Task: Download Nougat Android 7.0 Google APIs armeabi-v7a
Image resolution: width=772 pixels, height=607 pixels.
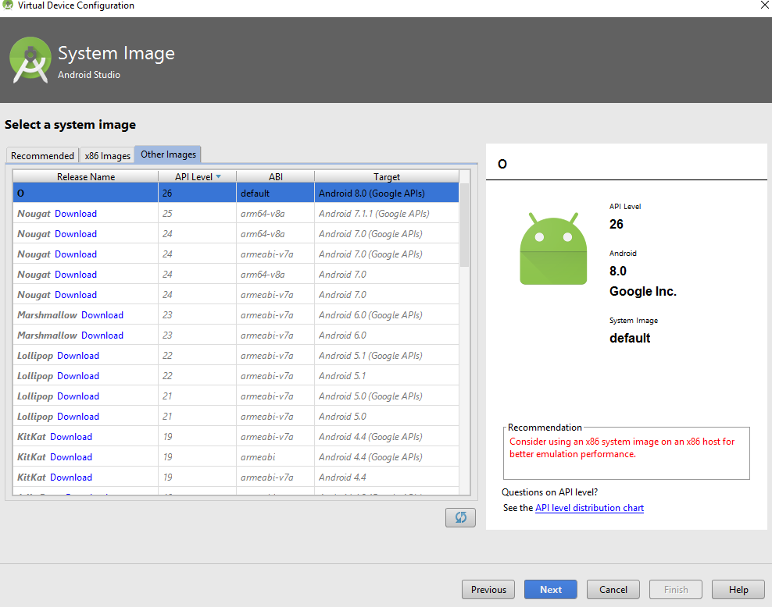Action: click(x=76, y=254)
